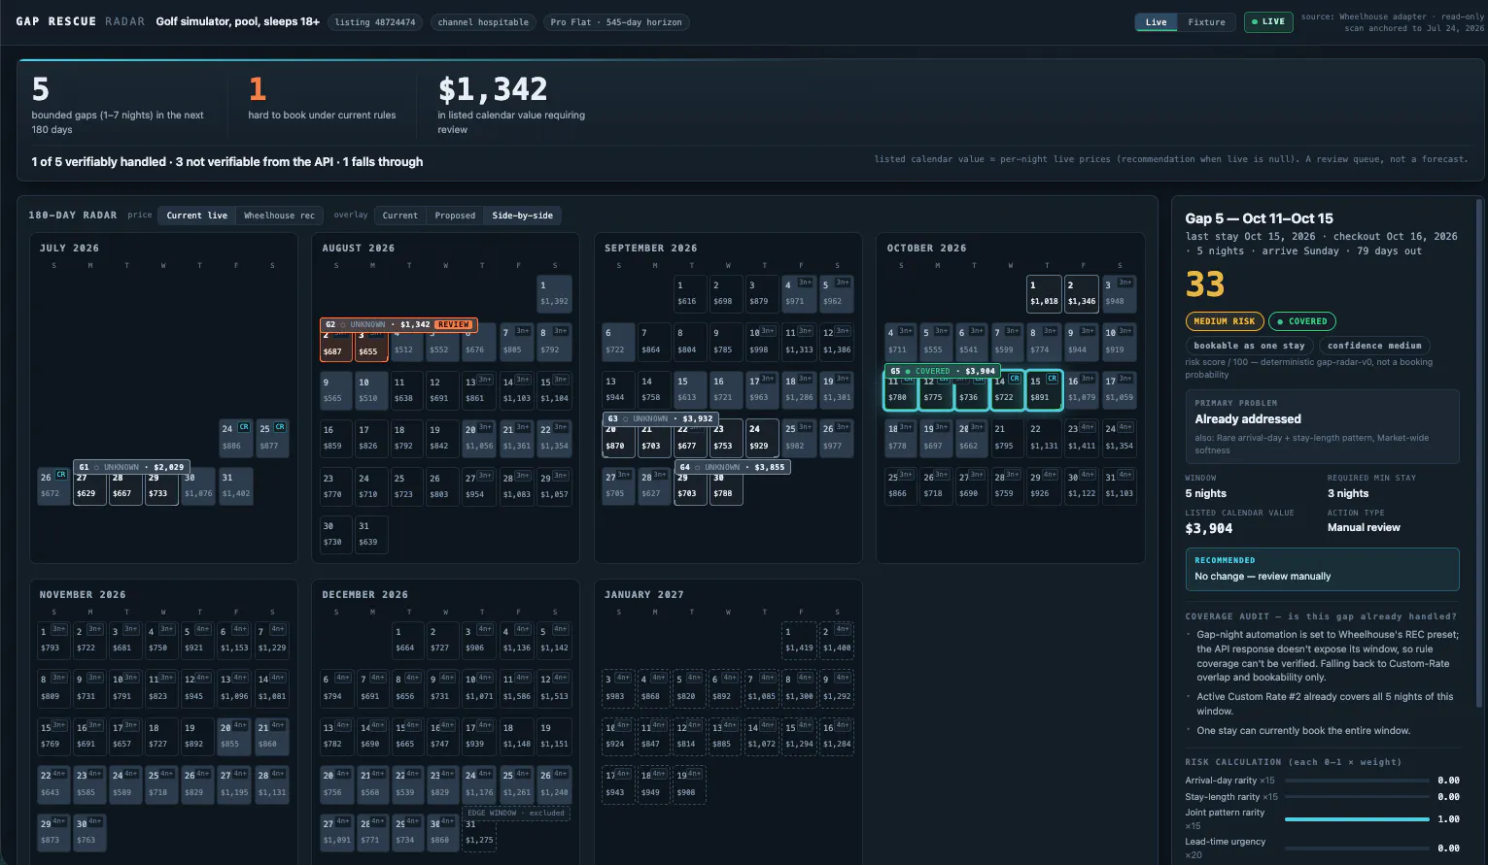1488x865 pixels.
Task: Click the $1,342 listed calendar value stat
Action: pos(511,107)
